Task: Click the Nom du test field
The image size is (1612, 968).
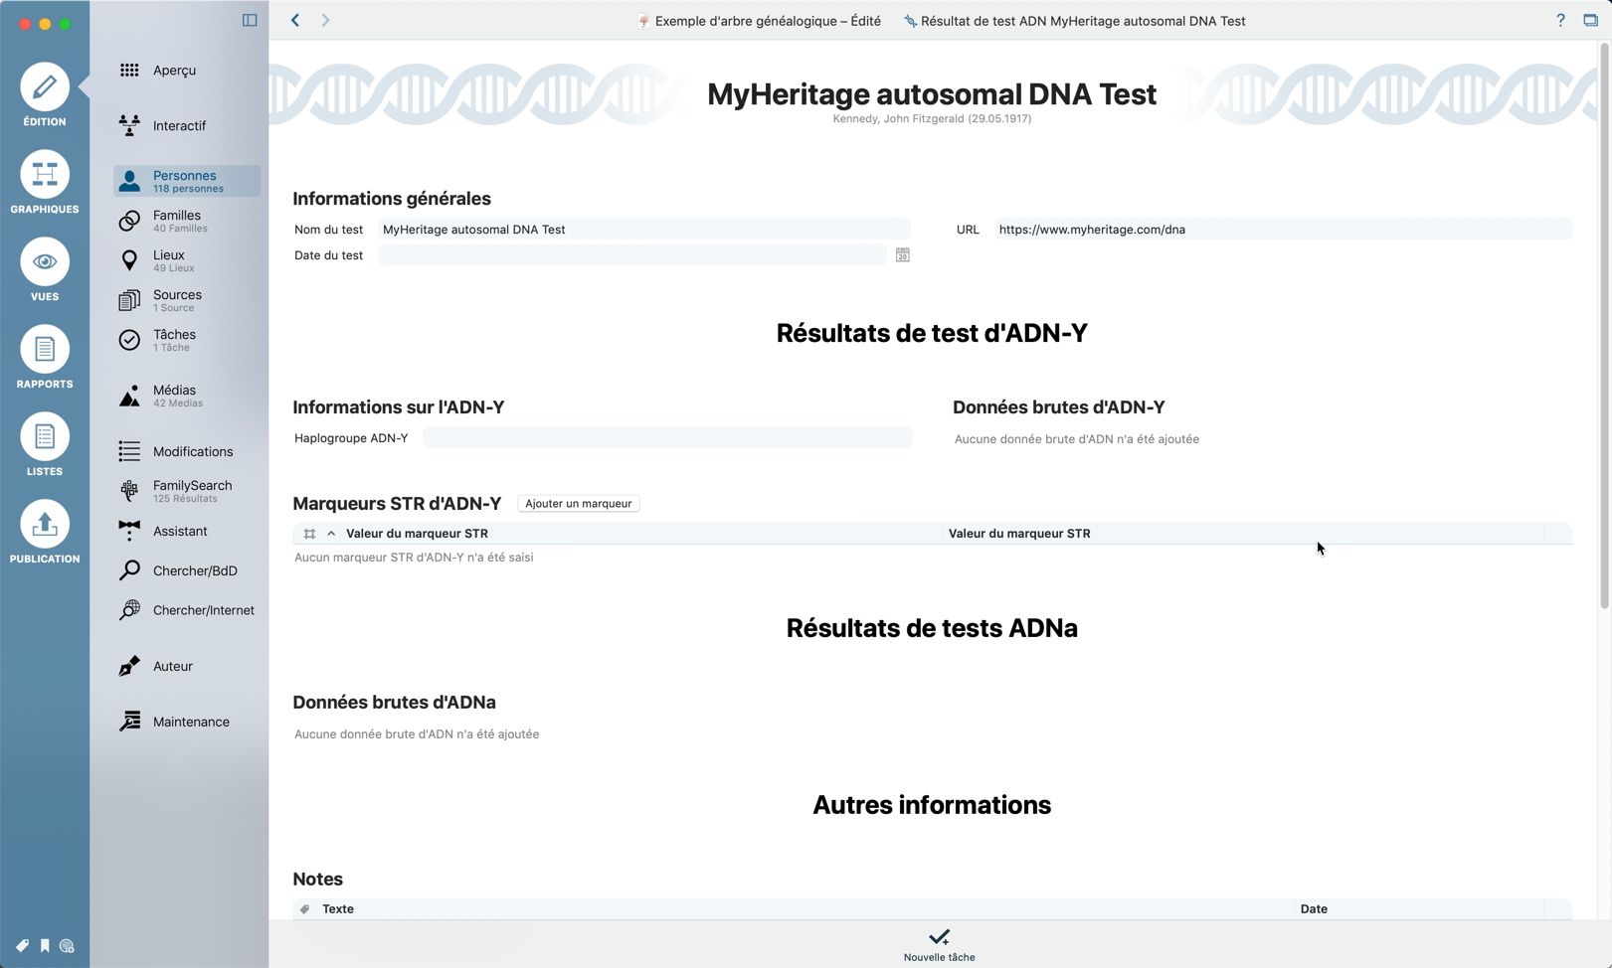Action: tap(643, 230)
